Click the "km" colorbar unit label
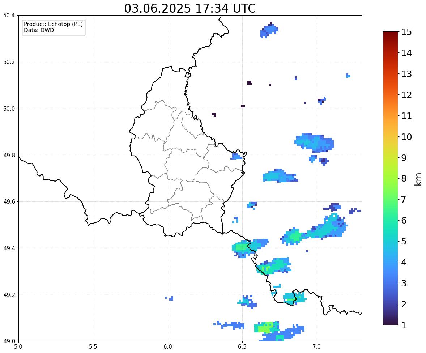This screenshot has width=426, height=353. point(418,179)
